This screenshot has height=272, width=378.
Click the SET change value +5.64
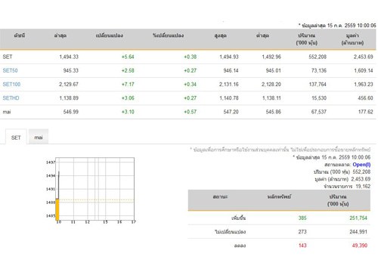pos(128,57)
